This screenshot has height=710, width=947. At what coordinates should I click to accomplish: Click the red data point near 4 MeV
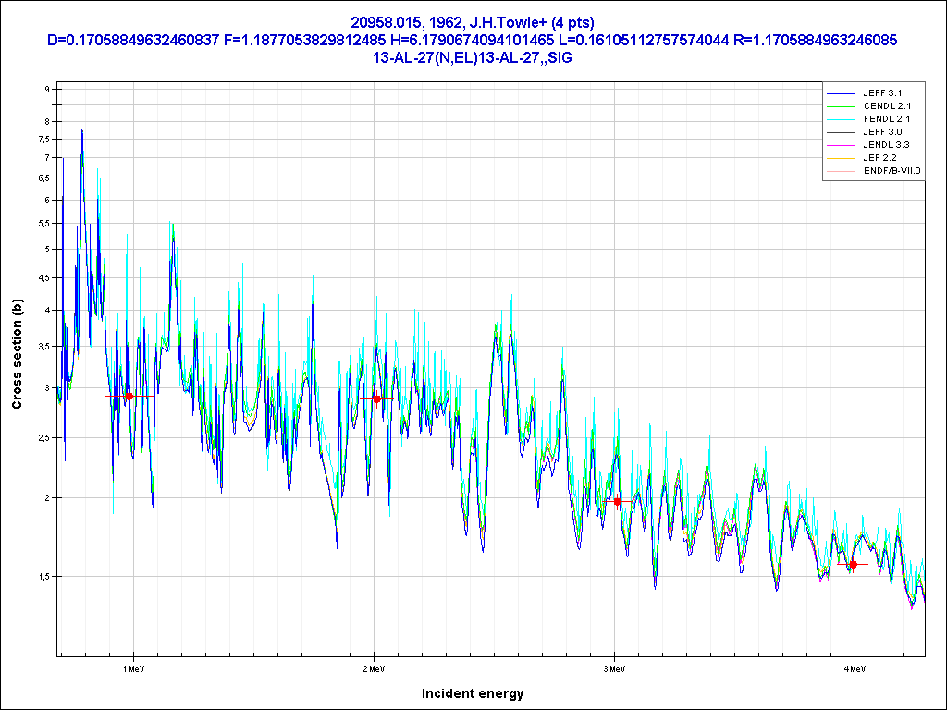(853, 564)
